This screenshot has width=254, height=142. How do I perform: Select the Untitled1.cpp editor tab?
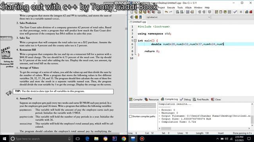pos(138,22)
